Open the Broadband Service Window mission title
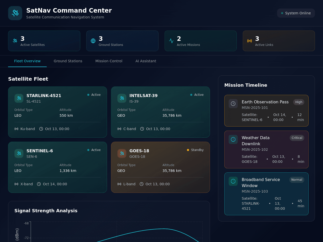The height and width of the screenshot is (242, 323). click(261, 183)
